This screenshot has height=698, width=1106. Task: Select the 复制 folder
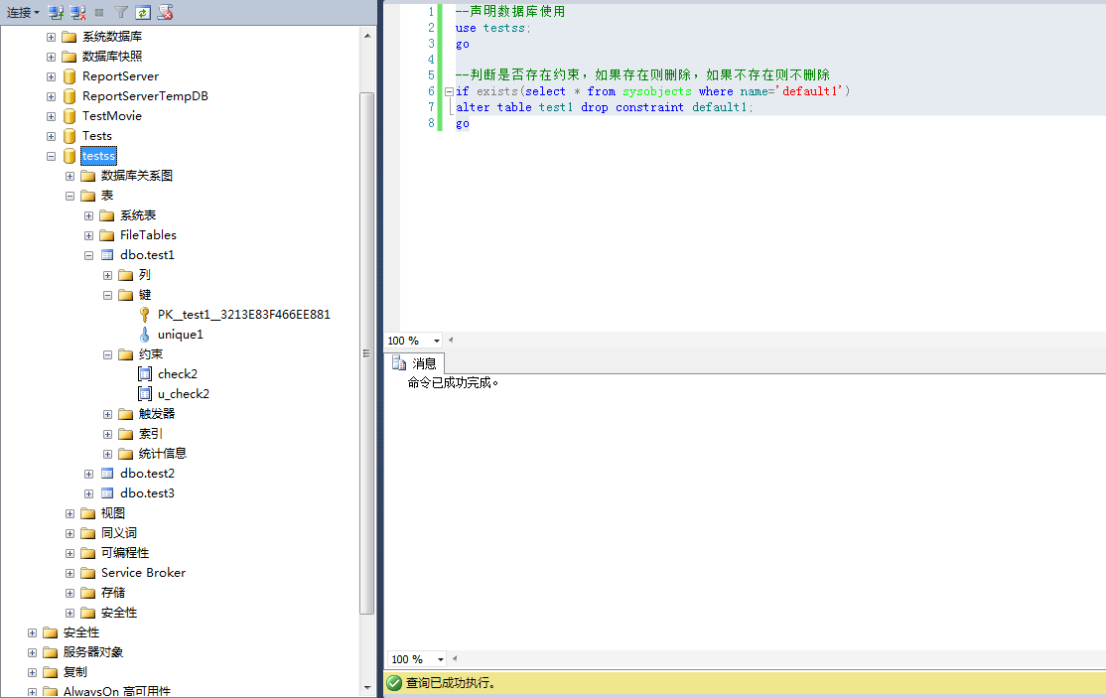point(75,672)
